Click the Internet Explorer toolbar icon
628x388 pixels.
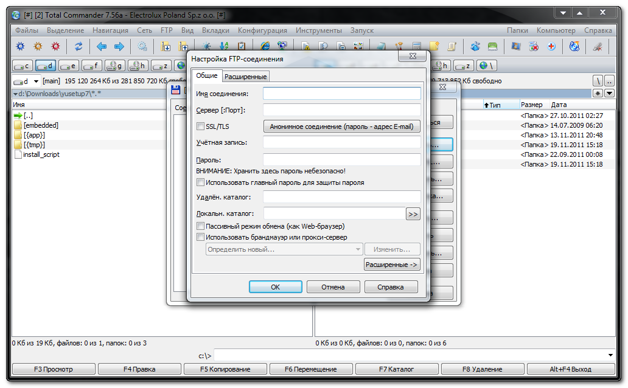point(265,46)
